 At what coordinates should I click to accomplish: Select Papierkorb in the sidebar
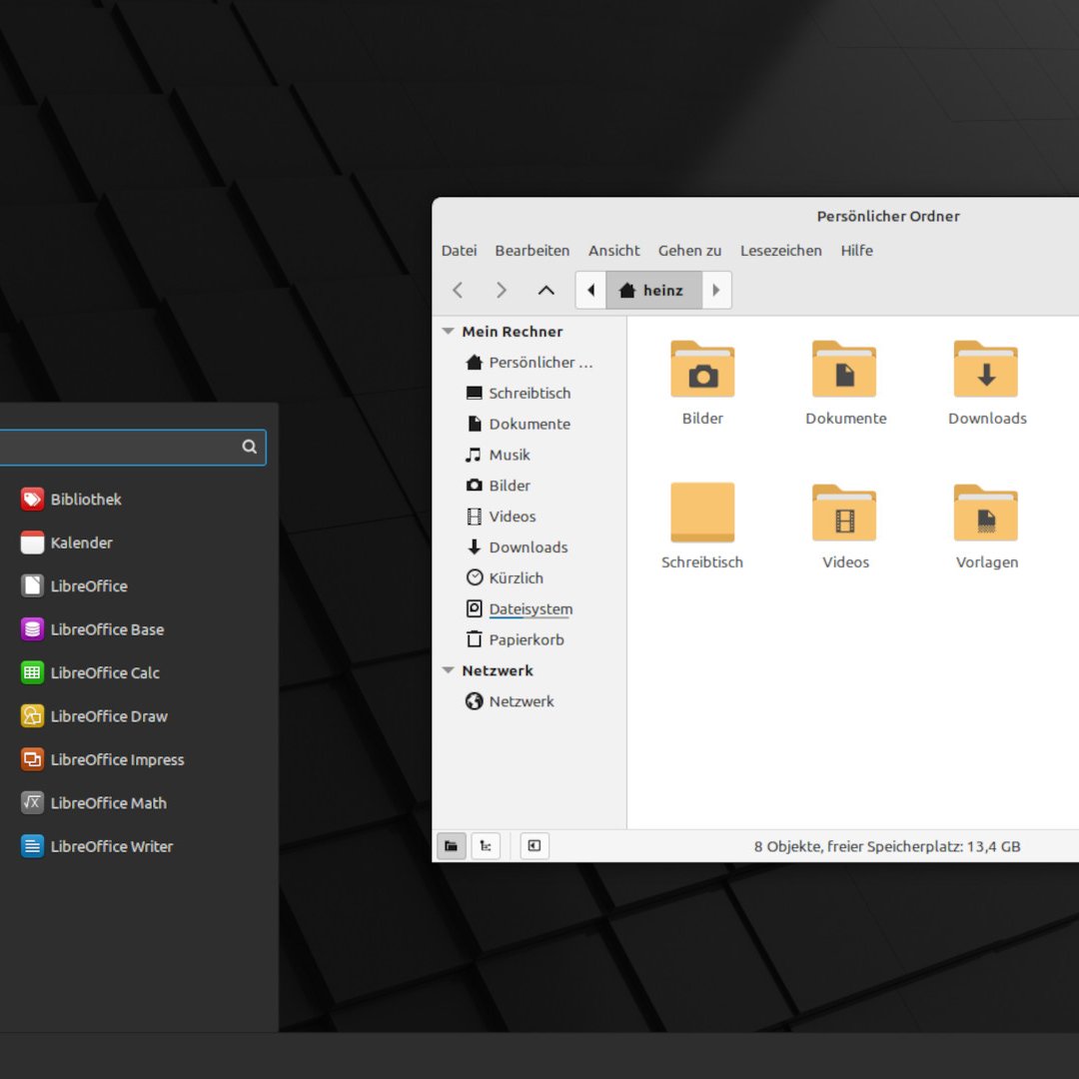click(x=526, y=639)
